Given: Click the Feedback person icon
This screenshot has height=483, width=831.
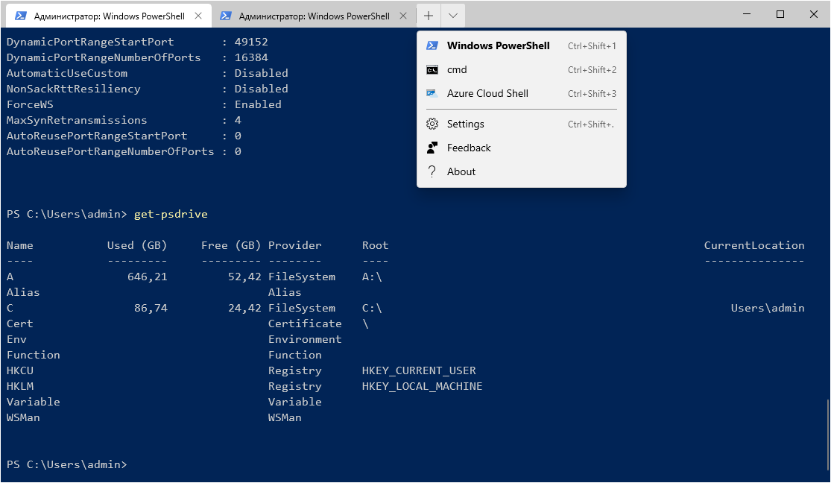Looking at the screenshot, I should [432, 148].
